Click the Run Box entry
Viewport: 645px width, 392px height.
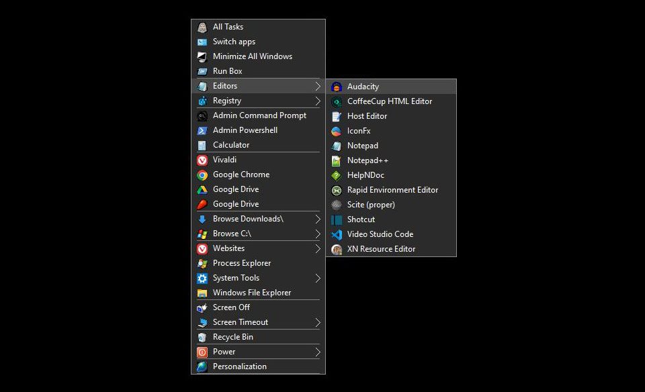coord(226,71)
